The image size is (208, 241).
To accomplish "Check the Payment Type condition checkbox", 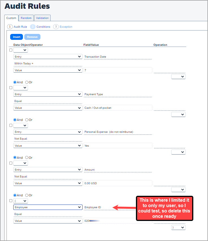I will pos(11,88).
